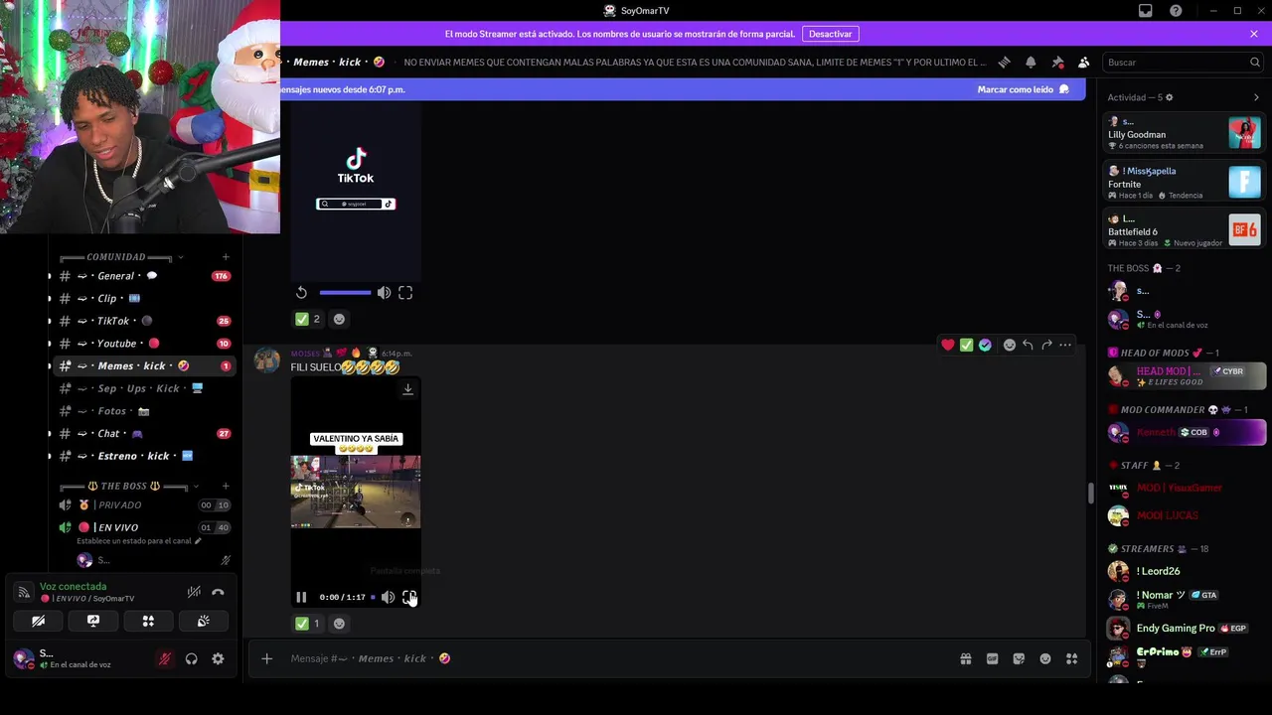Open the Inbox icon in title bar
The image size is (1272, 715).
(x=1146, y=11)
